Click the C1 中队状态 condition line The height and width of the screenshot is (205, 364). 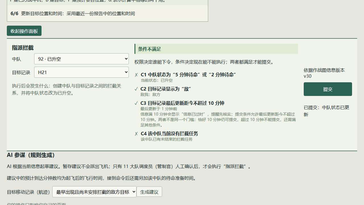188,75
